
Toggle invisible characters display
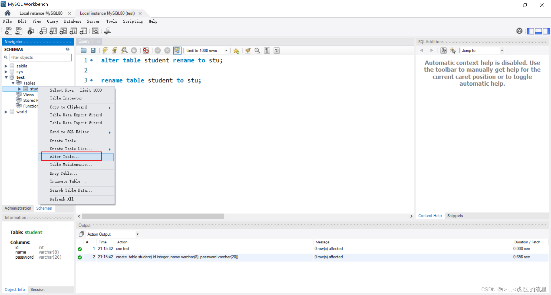[x=267, y=50]
